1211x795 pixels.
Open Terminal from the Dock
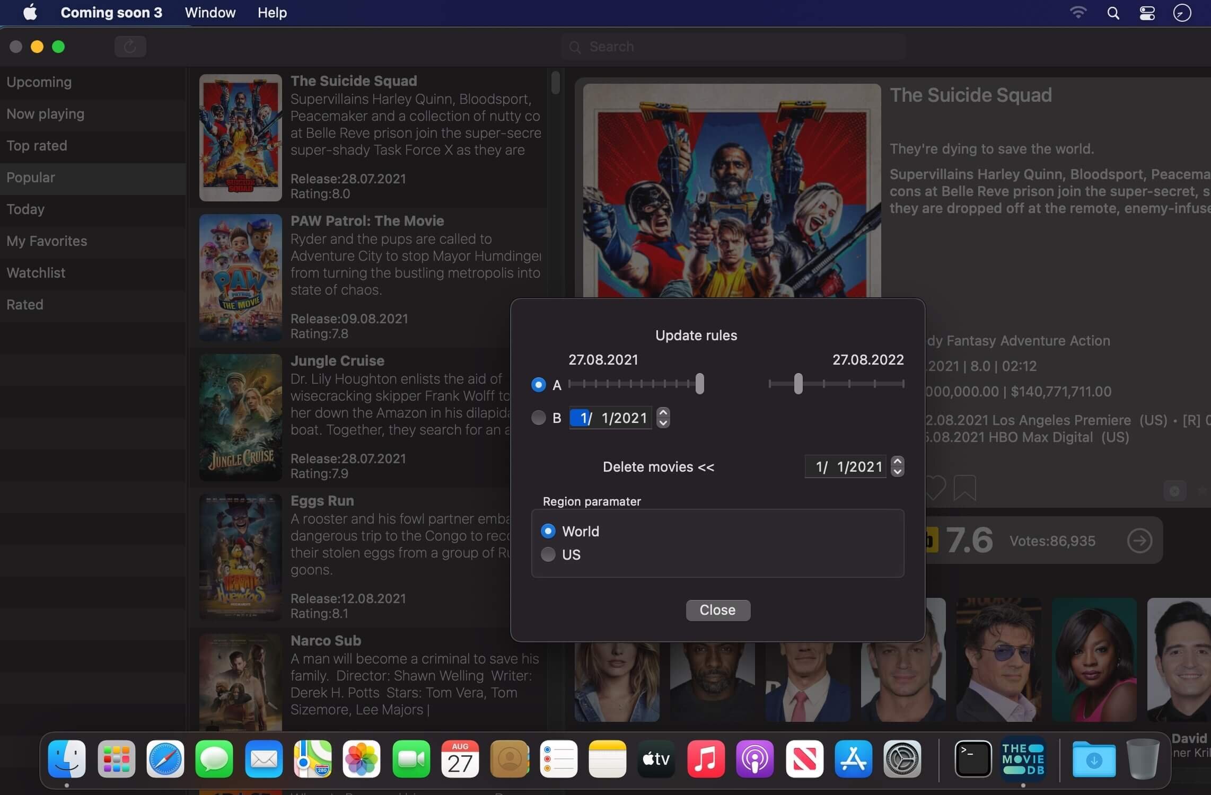(x=973, y=759)
